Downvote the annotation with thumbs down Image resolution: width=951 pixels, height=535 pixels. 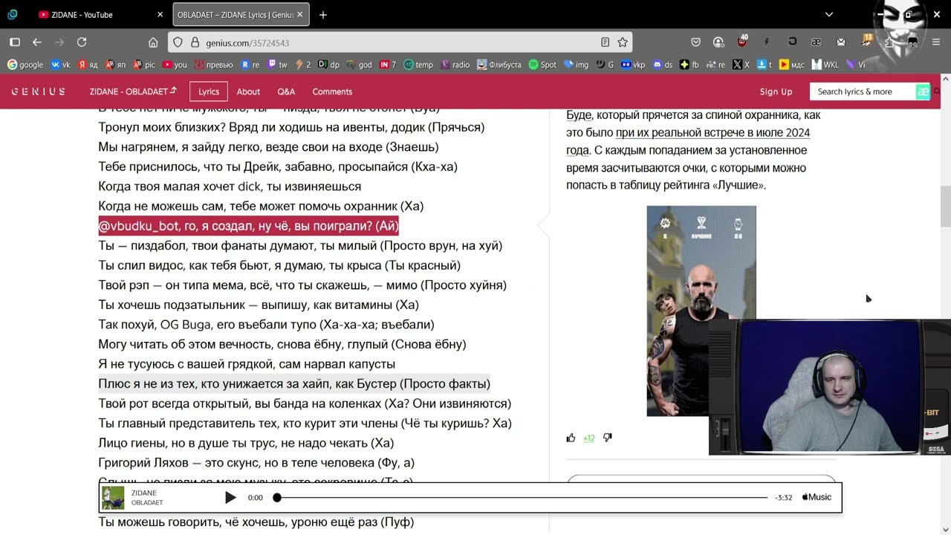click(x=608, y=438)
